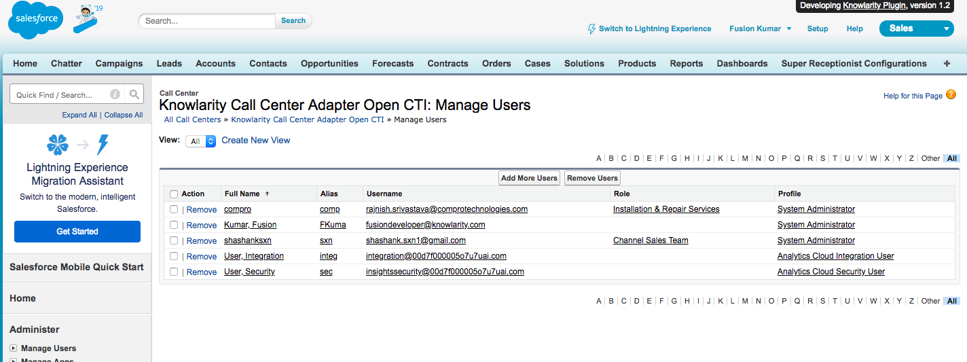Check the box for User, Integration row
The image size is (967, 362).
point(174,256)
